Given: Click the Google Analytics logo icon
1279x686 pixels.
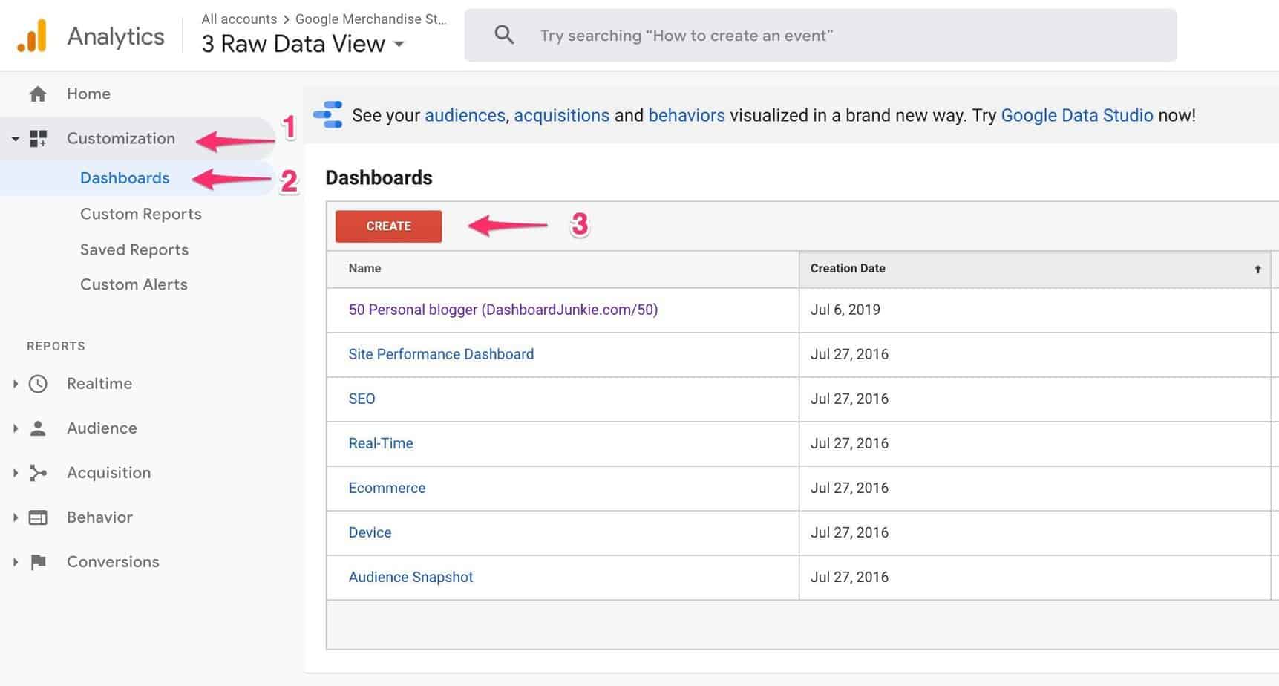Looking at the screenshot, I should (x=31, y=33).
